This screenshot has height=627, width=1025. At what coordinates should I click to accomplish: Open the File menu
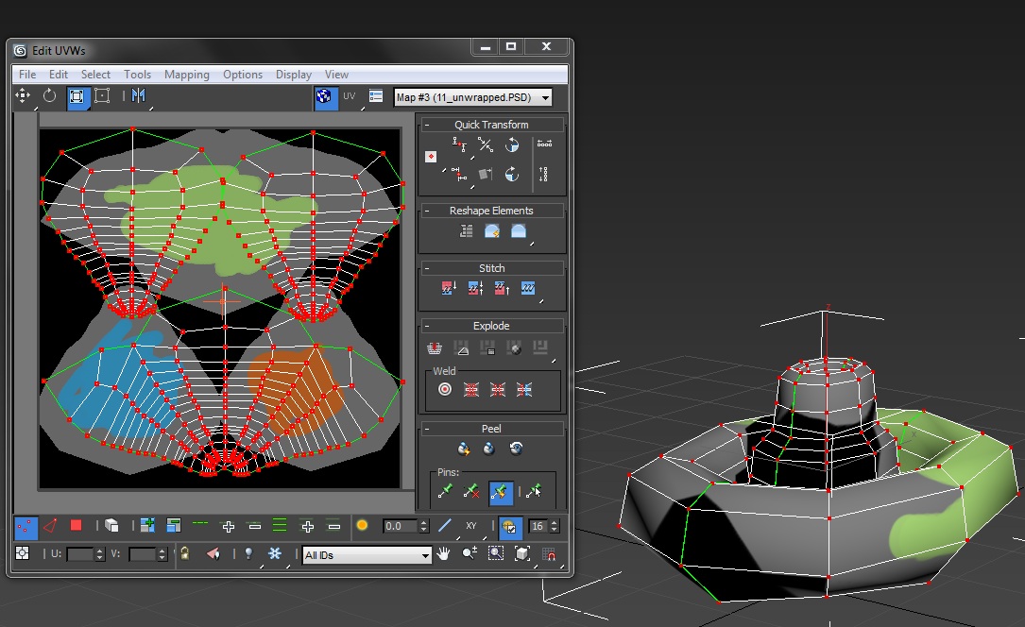tap(27, 75)
